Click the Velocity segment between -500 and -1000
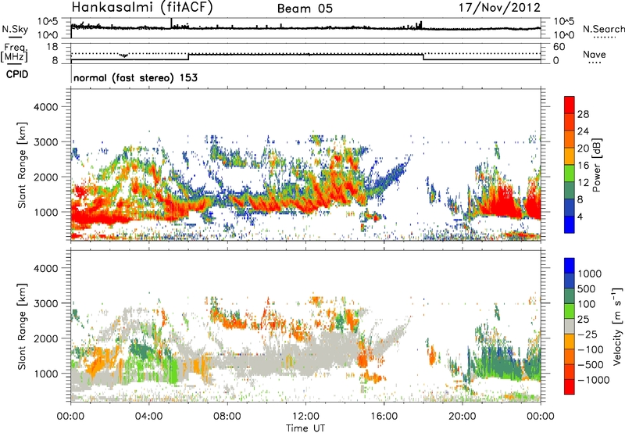The height and width of the screenshot is (433, 625). coord(570,372)
